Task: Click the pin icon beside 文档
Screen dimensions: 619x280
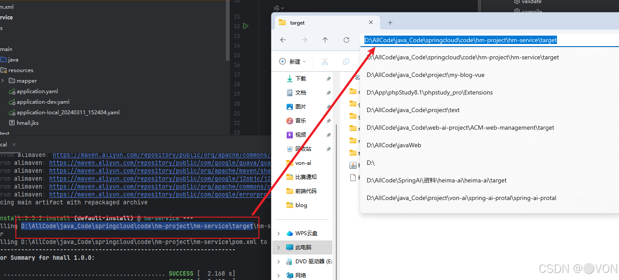Action: 328,93
